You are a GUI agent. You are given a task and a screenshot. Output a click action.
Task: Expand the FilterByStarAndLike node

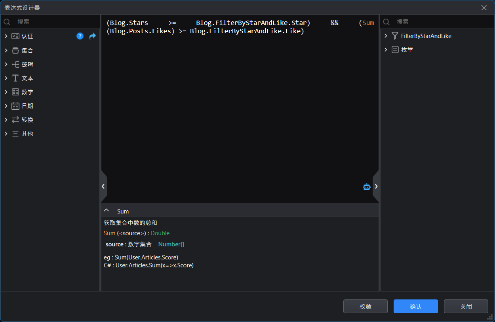click(x=386, y=36)
